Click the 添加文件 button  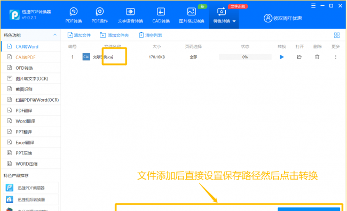point(79,35)
